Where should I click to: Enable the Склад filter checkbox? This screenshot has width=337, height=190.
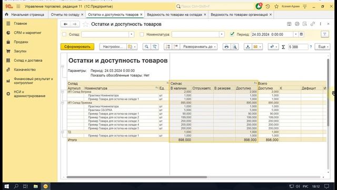(x=64, y=34)
